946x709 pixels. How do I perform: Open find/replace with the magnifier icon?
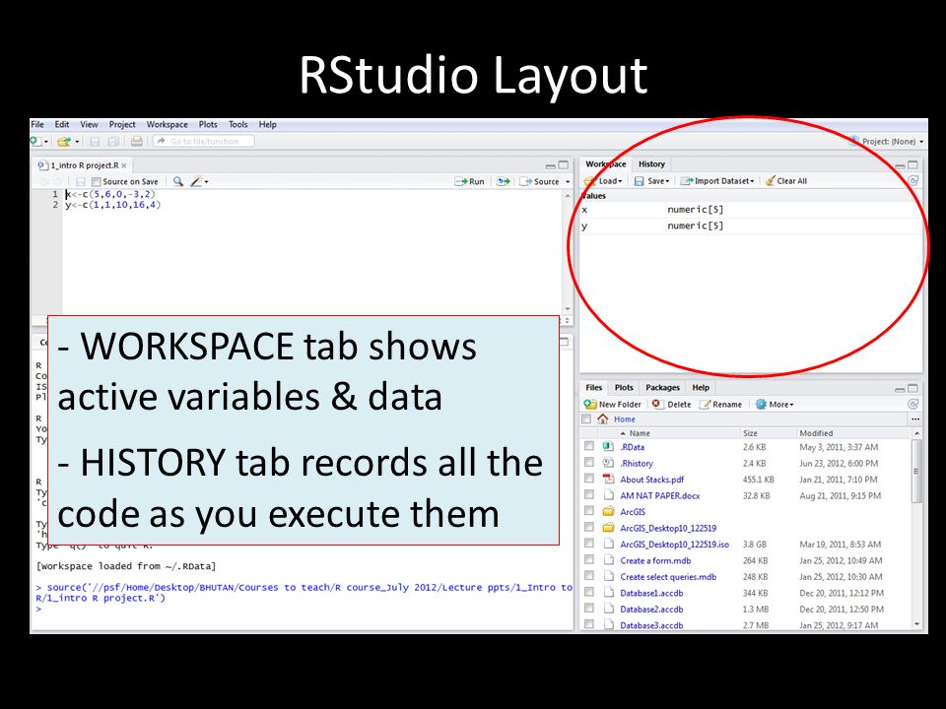coord(178,181)
